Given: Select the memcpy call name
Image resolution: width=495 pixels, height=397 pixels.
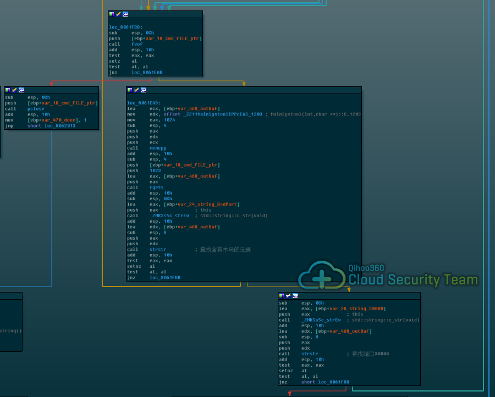Looking at the screenshot, I should tap(157, 148).
